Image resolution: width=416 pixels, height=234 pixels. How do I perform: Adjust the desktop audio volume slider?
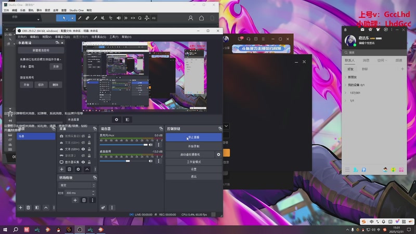[x=128, y=161]
